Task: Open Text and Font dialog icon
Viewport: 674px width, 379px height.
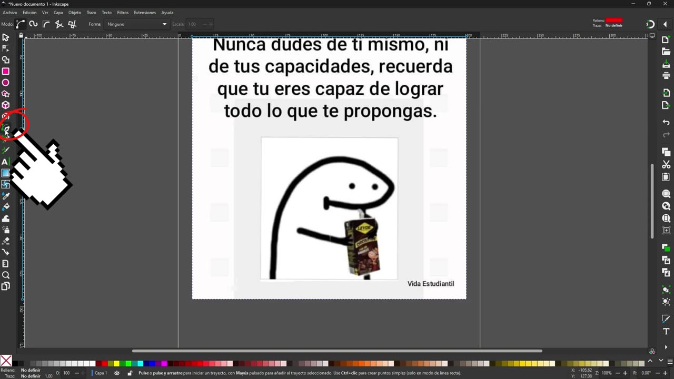Action: click(666, 331)
